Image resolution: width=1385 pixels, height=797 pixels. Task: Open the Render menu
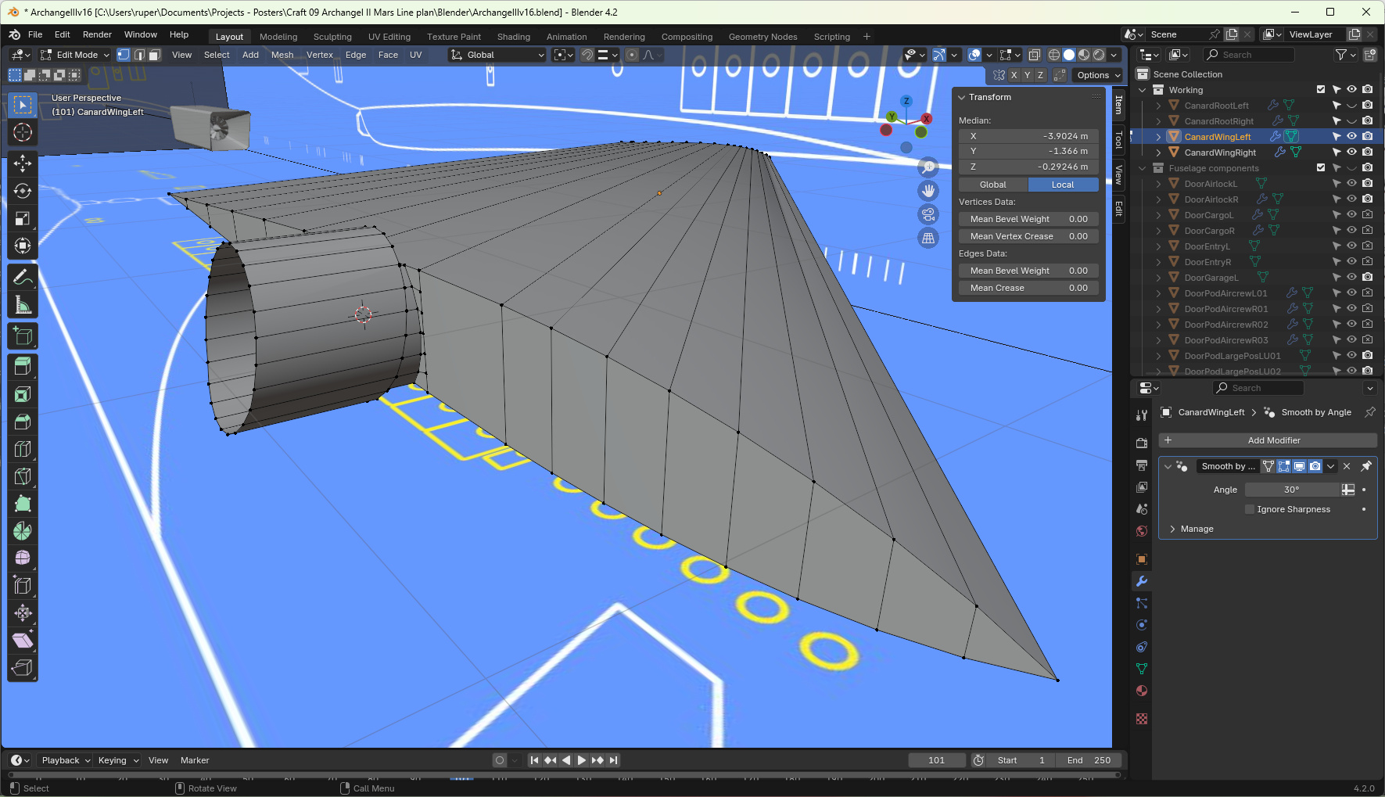coord(97,34)
